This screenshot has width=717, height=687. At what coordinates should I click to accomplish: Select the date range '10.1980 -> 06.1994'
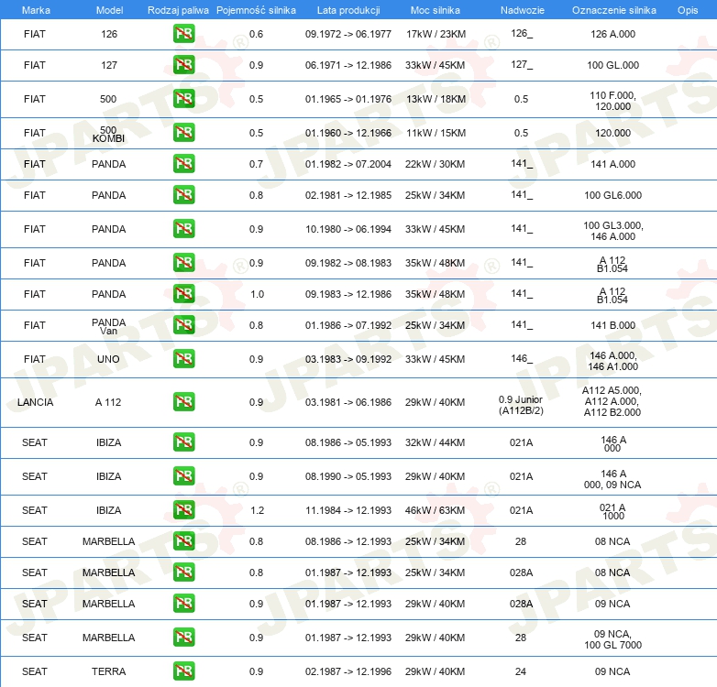[x=348, y=228]
